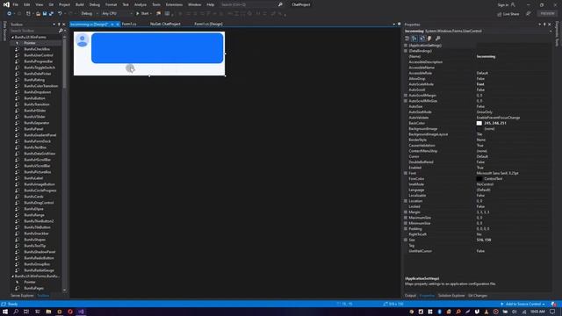Click the ForeColor black color swatch

479,179
